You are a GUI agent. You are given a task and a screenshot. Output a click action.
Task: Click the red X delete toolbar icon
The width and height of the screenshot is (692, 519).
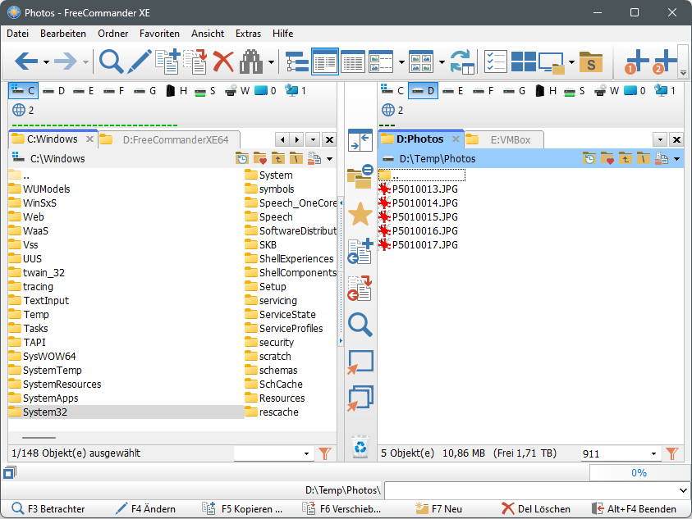[x=223, y=61]
